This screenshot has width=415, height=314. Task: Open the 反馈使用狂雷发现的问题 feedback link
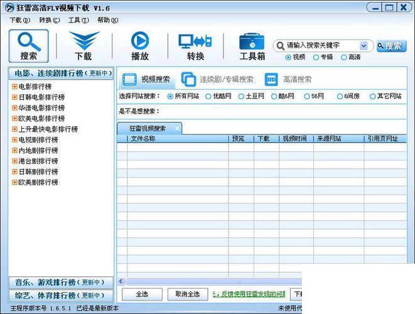(x=249, y=294)
